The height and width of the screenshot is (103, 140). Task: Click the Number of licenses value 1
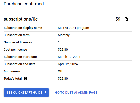coord(59,42)
